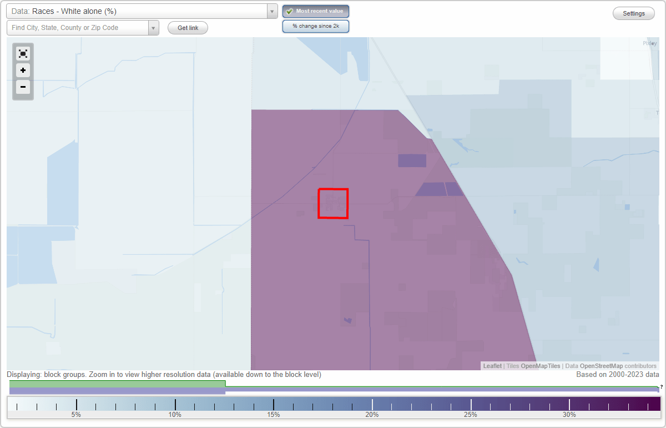The width and height of the screenshot is (666, 428).
Task: Click the Pixley label on the map
Action: coord(649,43)
